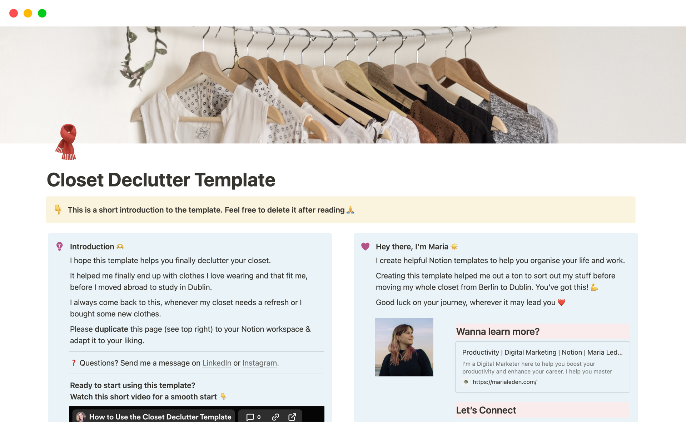Open video in new tab icon
The height and width of the screenshot is (429, 686).
(x=292, y=417)
